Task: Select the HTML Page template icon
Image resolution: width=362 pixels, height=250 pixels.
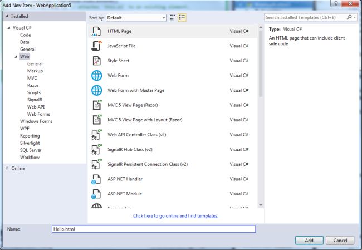Action: pyautogui.click(x=96, y=31)
